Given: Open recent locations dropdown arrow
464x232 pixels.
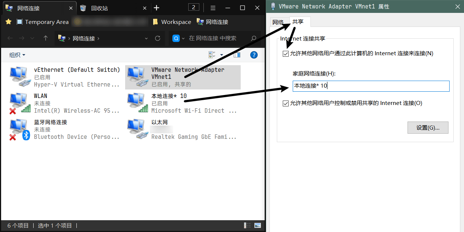Looking at the screenshot, I should click(32, 38).
